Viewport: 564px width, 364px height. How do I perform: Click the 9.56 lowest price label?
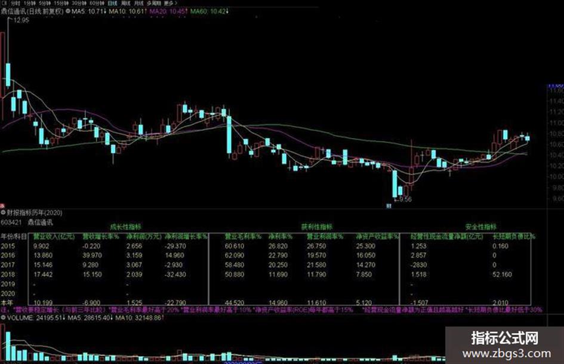click(x=405, y=199)
